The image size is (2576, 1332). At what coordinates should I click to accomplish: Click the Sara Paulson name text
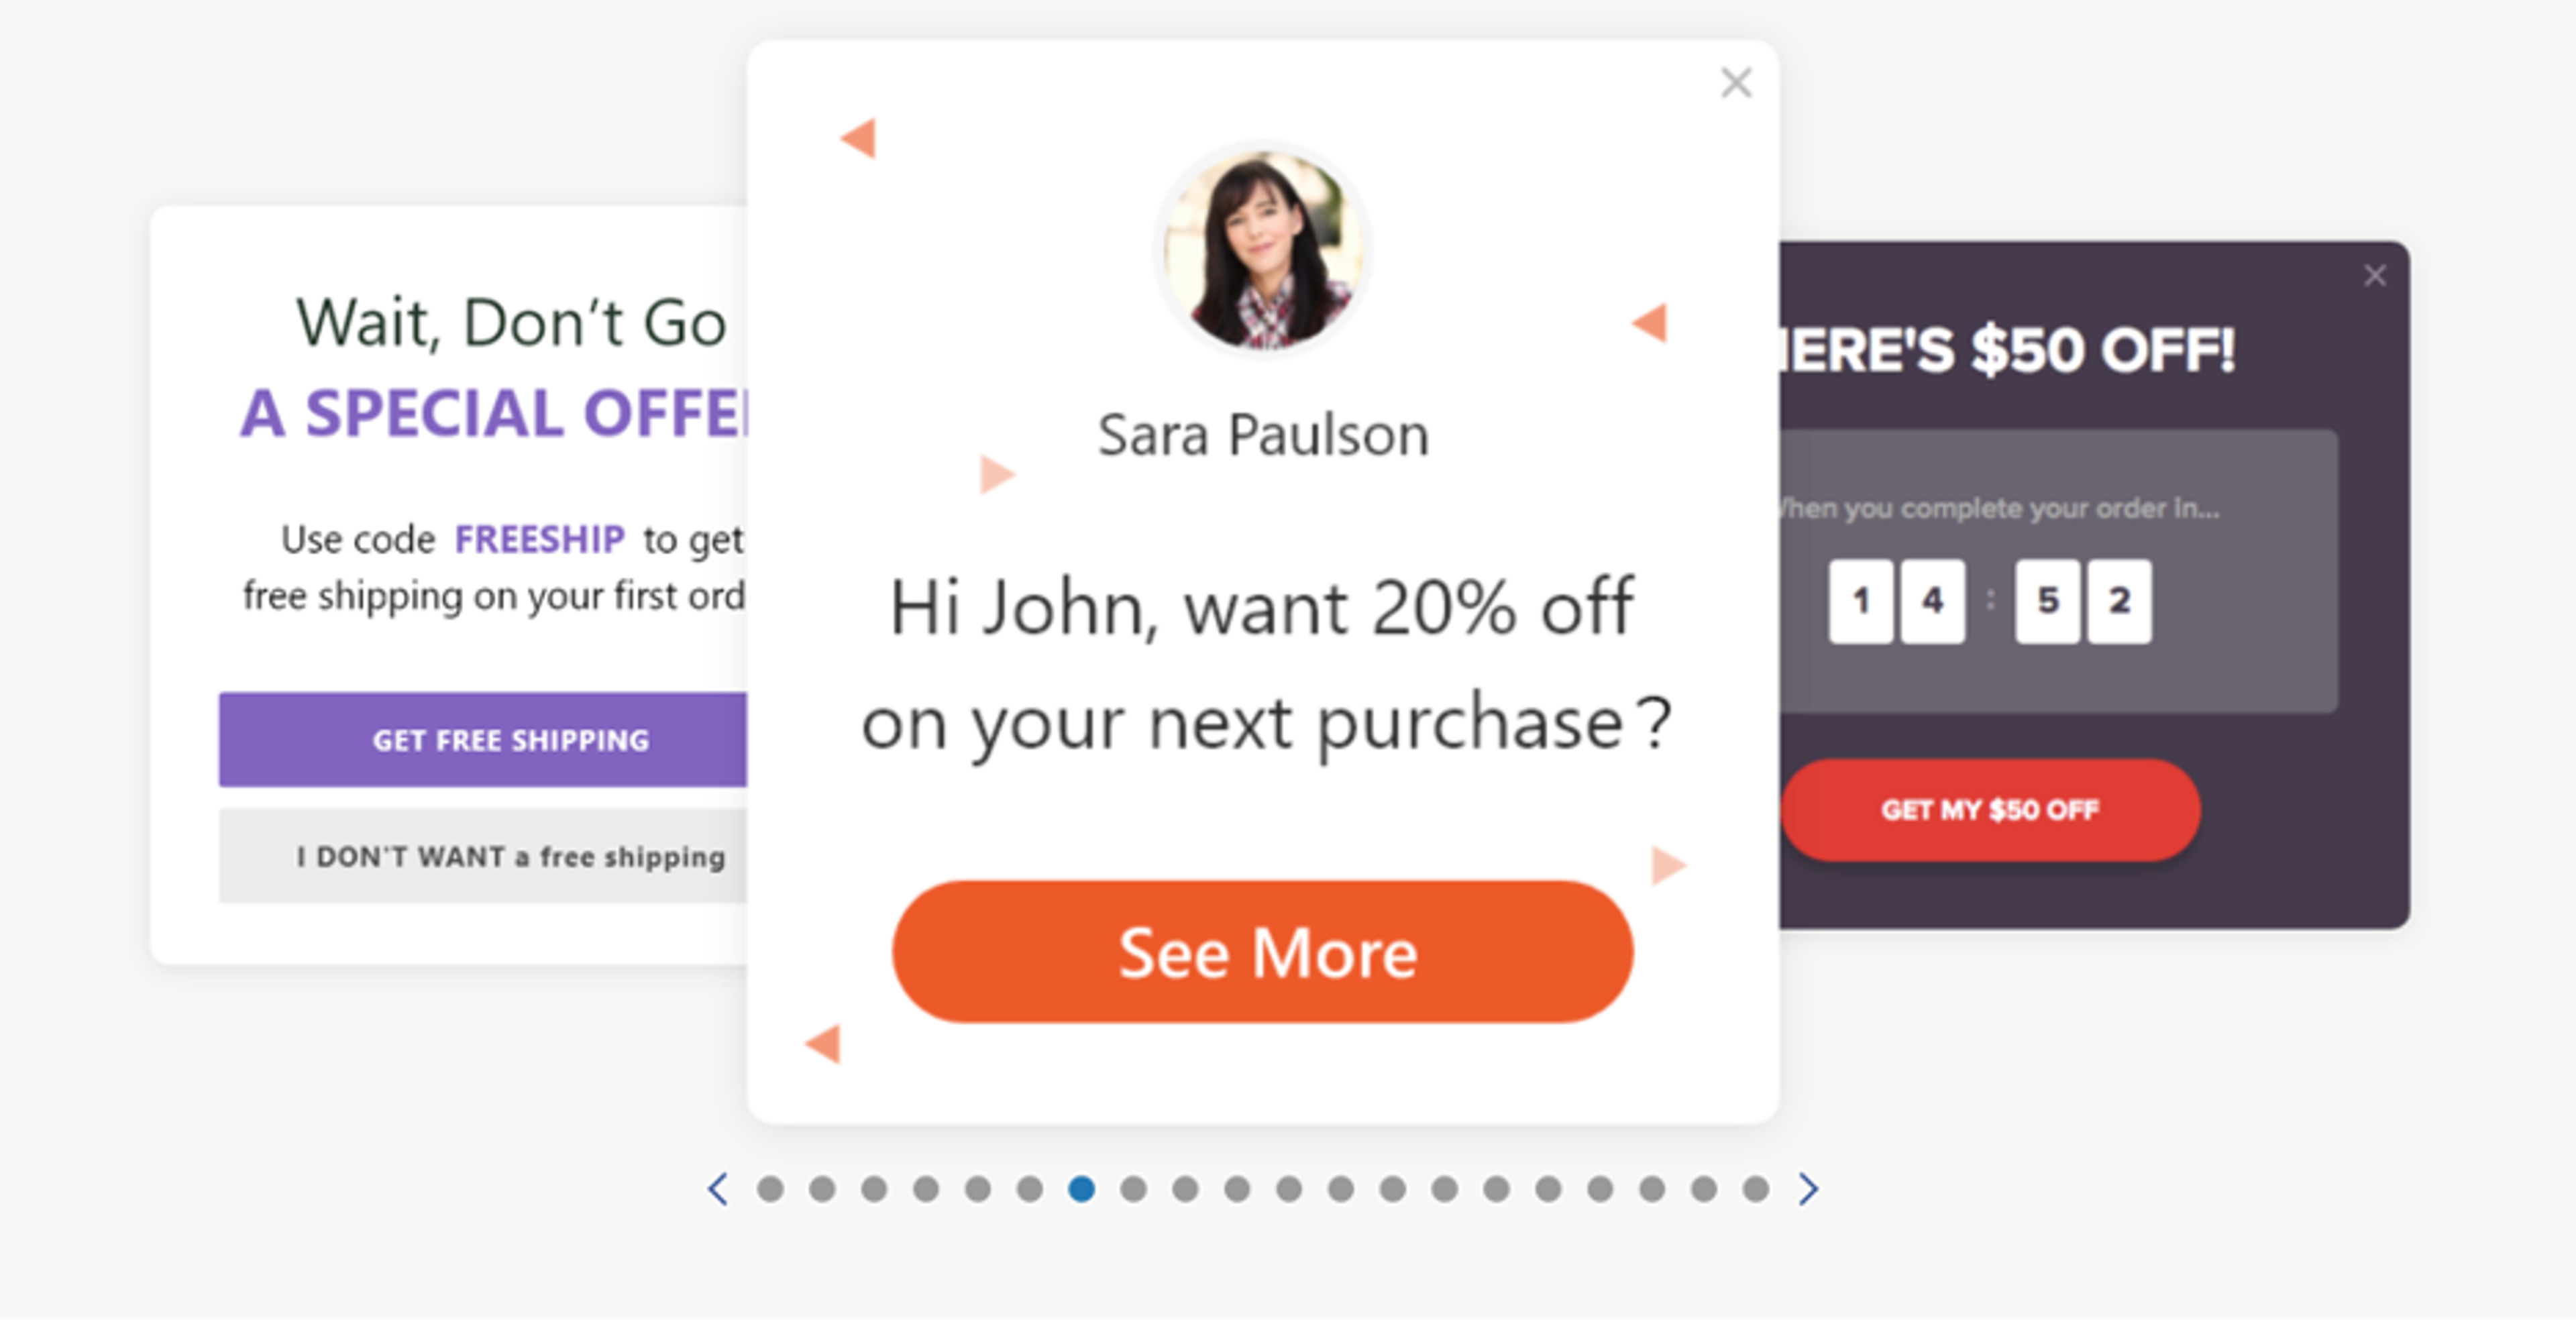click(x=1263, y=435)
